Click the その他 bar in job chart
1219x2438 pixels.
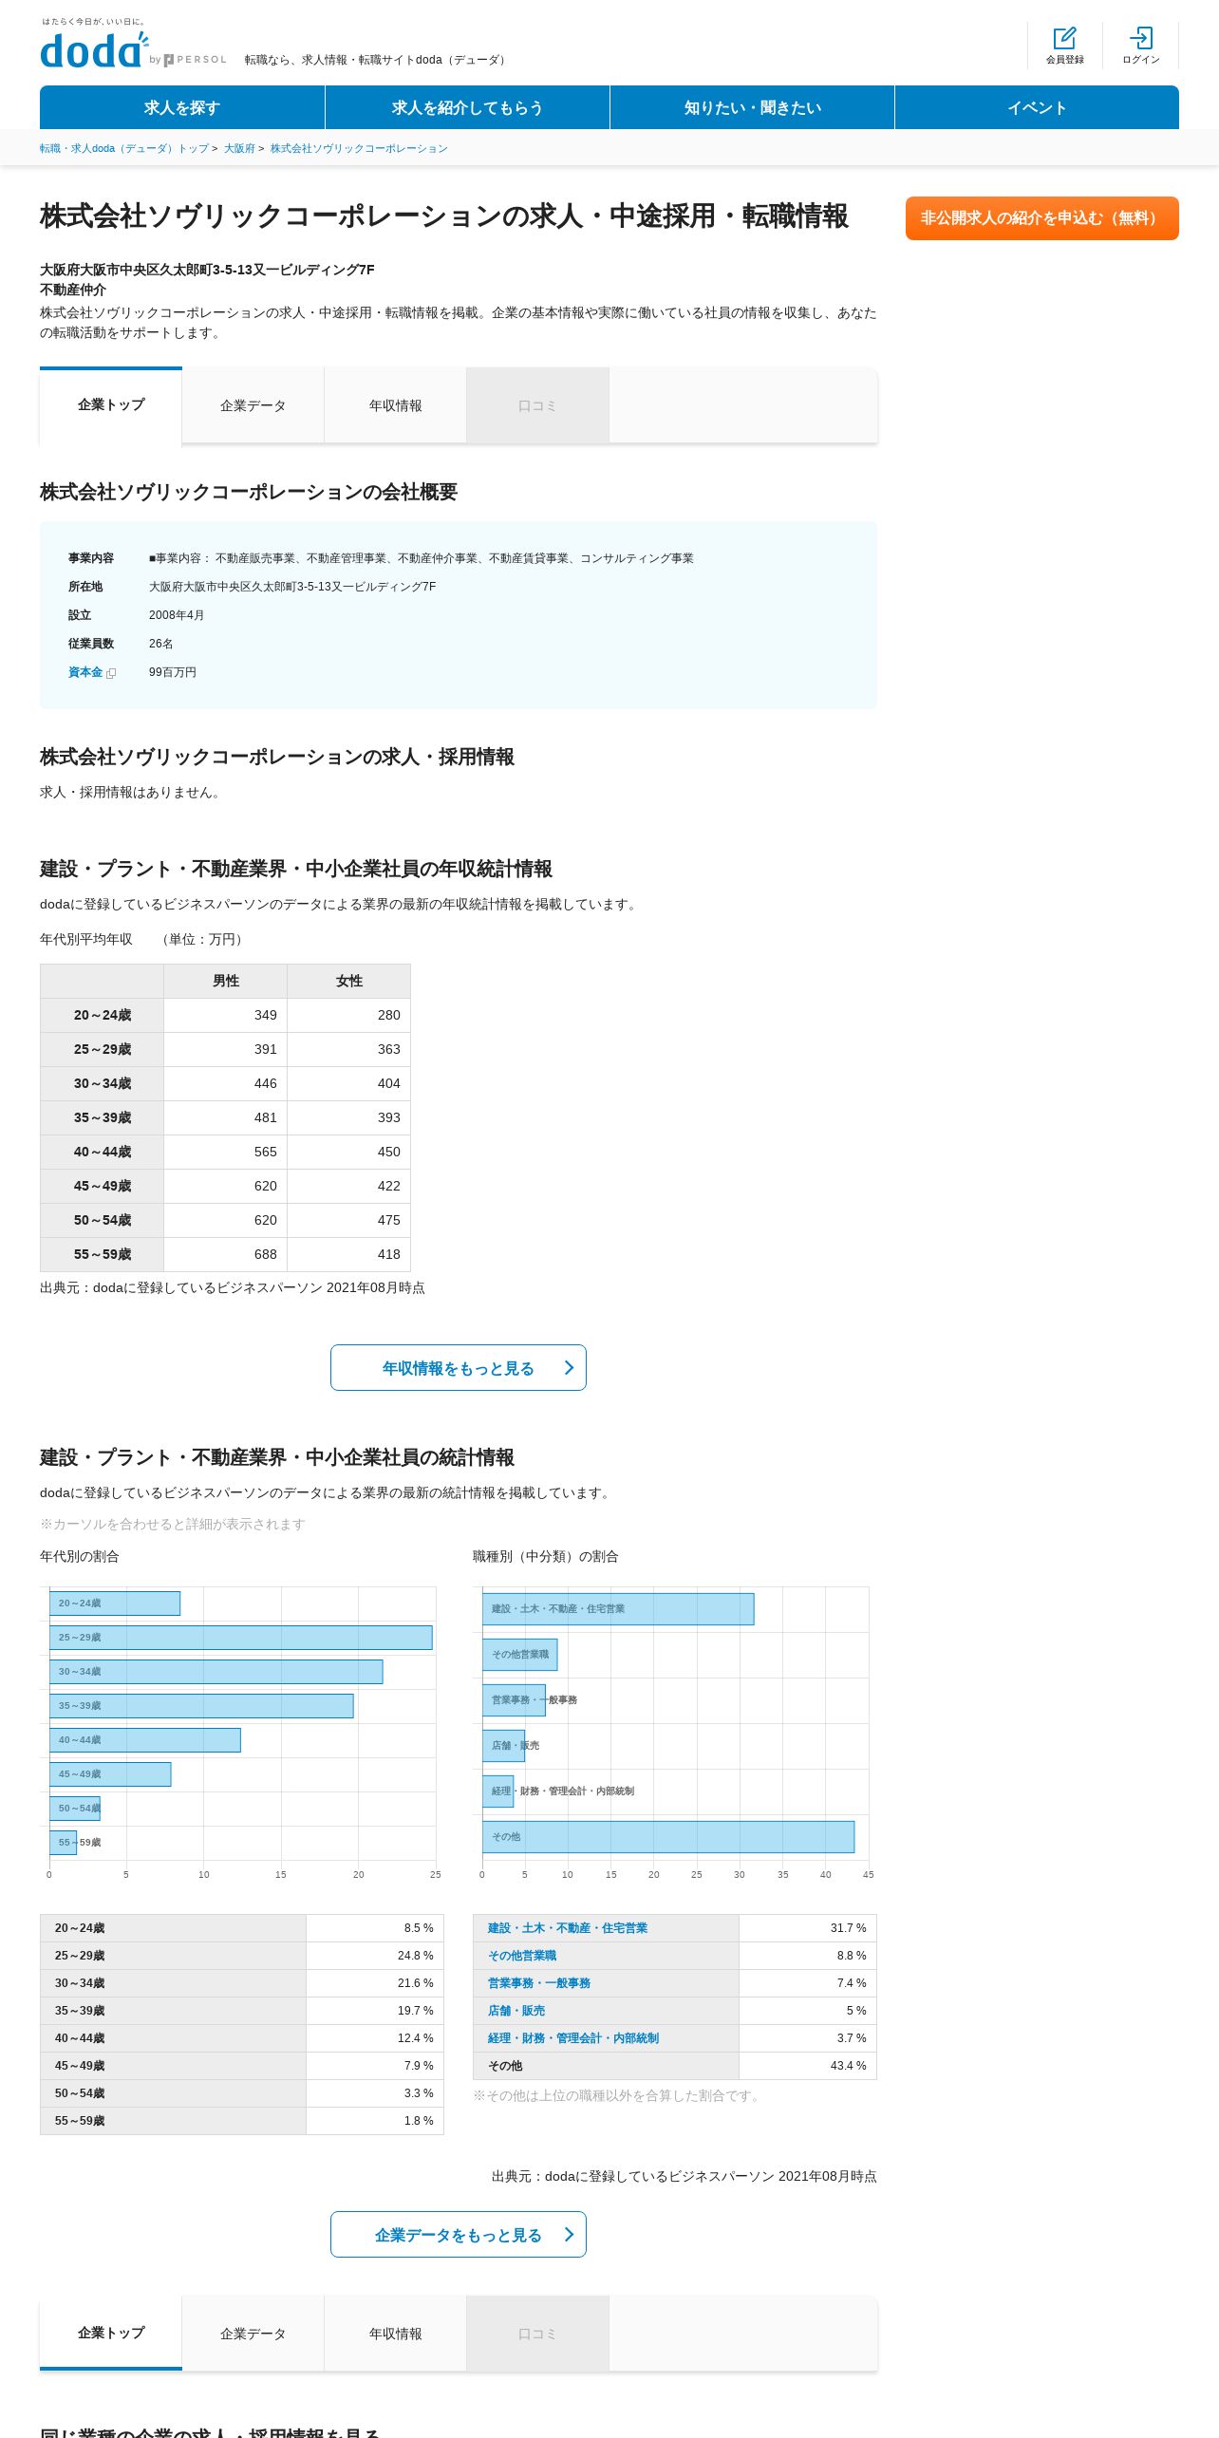point(668,1837)
